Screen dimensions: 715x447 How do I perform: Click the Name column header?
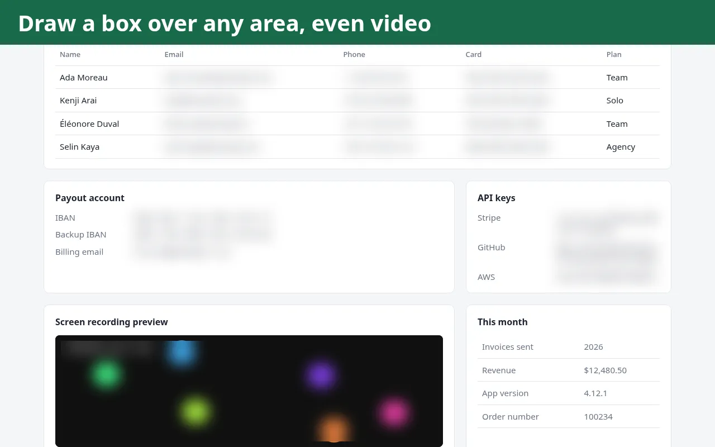[70, 54]
